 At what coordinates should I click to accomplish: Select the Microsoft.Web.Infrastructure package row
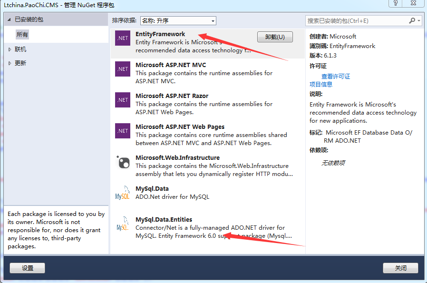pos(207,166)
